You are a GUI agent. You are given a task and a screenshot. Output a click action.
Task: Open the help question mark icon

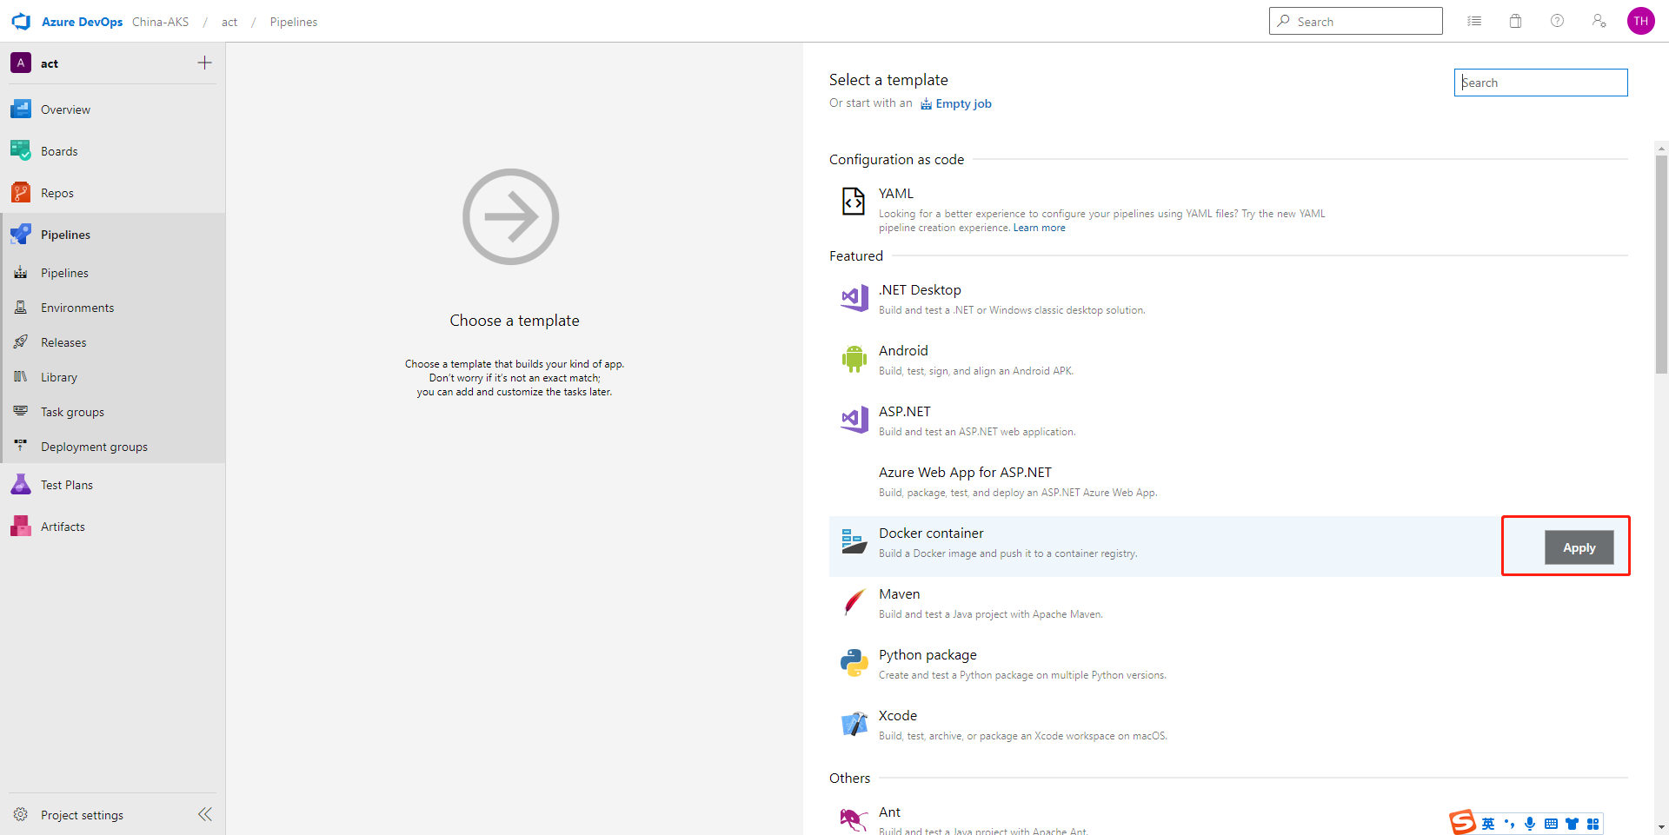[1557, 21]
